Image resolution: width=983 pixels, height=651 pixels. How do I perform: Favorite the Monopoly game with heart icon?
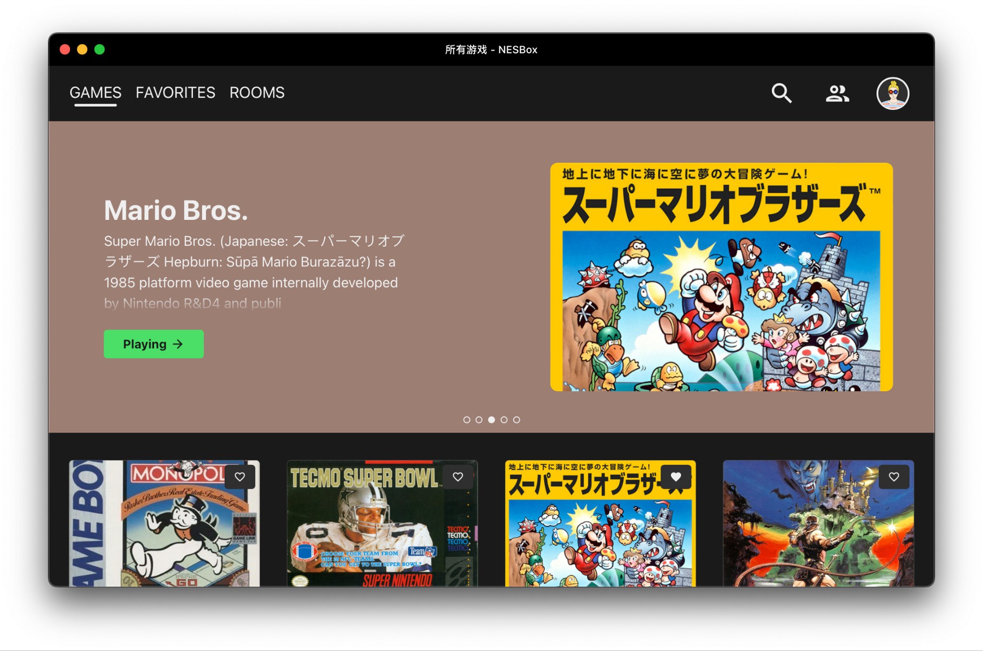tap(240, 477)
